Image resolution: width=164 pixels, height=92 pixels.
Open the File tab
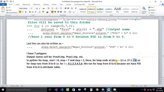pyautogui.click(x=3, y=4)
